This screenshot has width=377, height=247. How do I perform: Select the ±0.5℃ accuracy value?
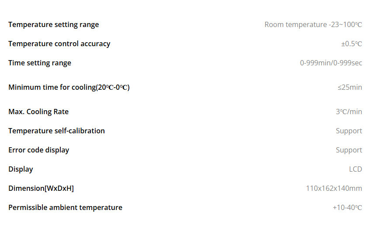[x=352, y=44]
